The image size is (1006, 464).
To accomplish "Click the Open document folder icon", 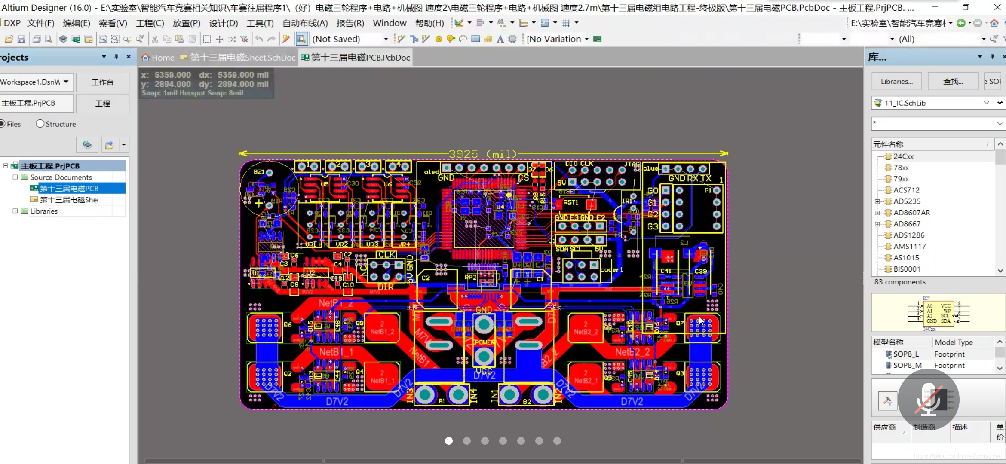I will pos(9,39).
